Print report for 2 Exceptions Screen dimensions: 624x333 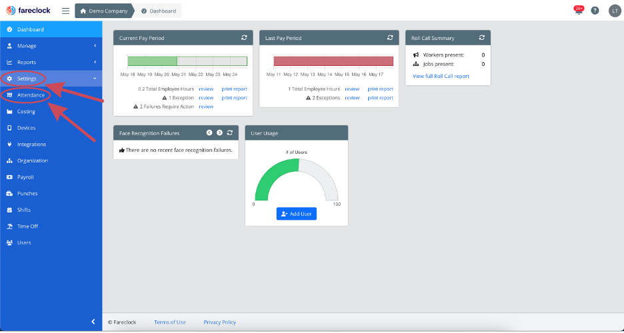point(381,98)
